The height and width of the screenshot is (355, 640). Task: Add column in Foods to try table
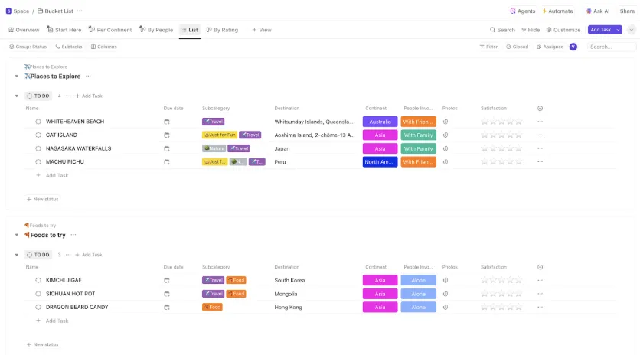click(540, 267)
